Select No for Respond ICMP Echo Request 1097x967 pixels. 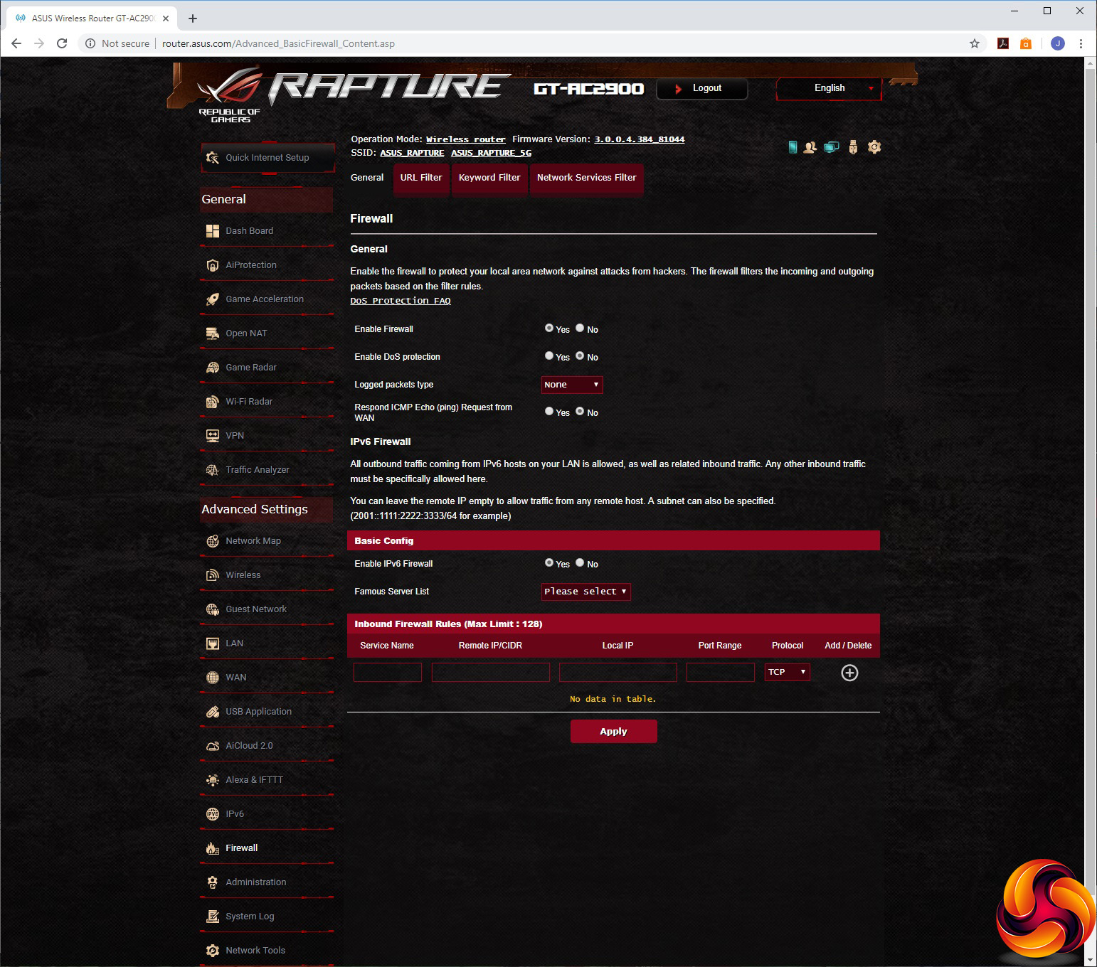[580, 411]
